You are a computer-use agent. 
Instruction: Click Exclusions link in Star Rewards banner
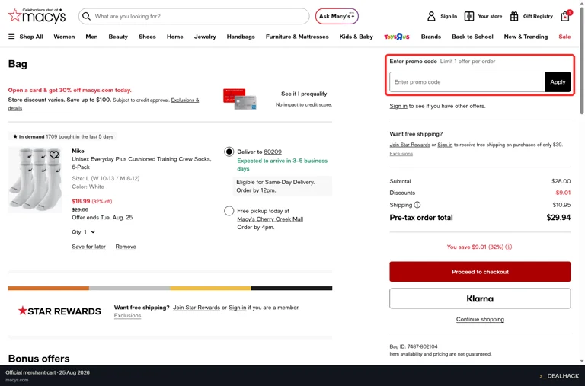(x=128, y=315)
